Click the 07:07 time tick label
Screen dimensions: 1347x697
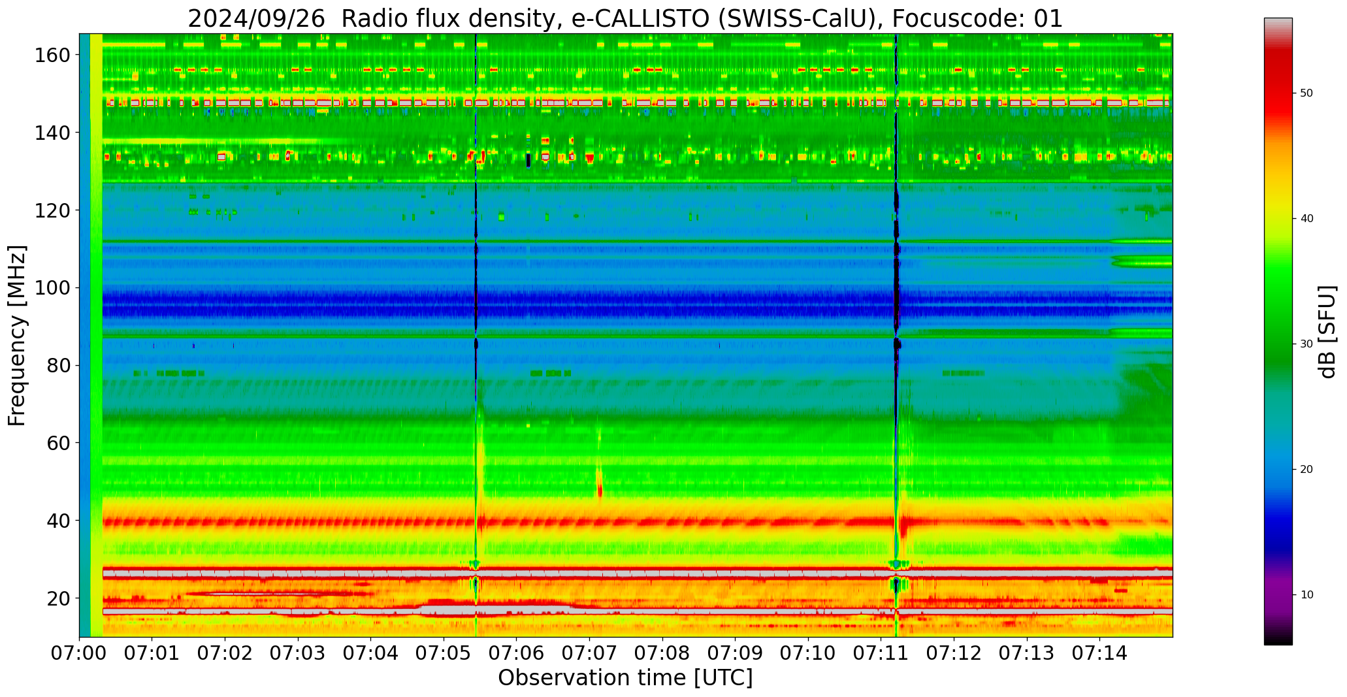(589, 653)
